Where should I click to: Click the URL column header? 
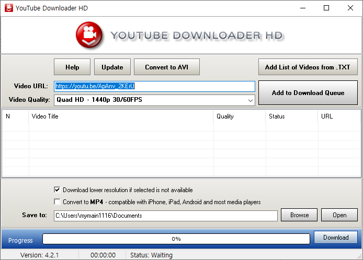(339, 116)
